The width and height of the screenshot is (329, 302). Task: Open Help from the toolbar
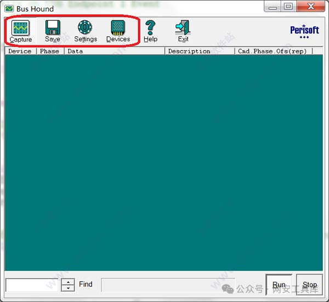pos(150,31)
